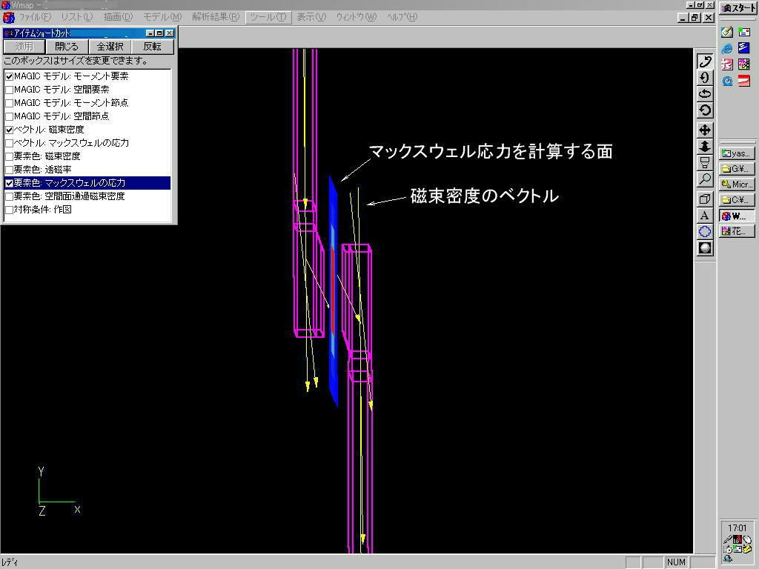Select the up-down arrows zoom tool

[x=705, y=146]
